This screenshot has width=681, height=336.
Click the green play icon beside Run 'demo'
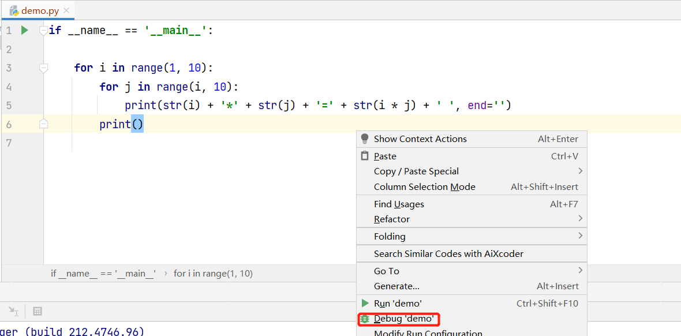pos(365,303)
